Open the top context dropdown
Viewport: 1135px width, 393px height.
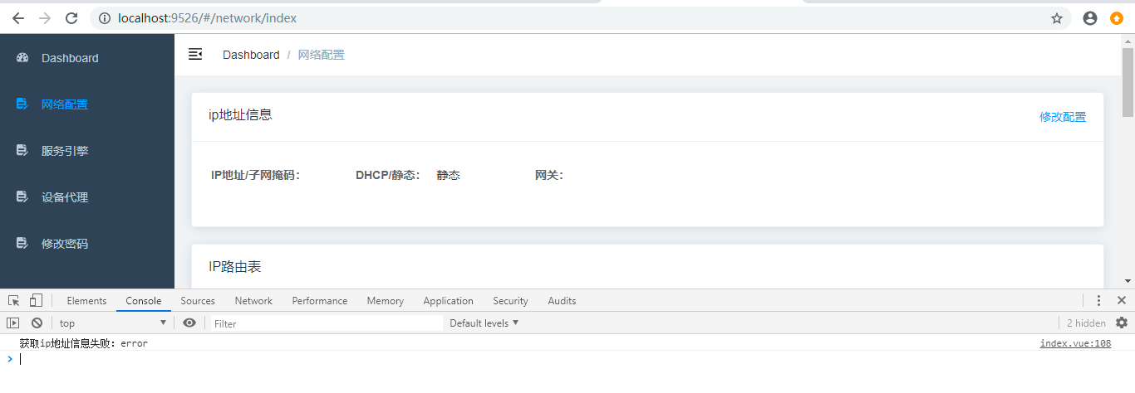[113, 323]
